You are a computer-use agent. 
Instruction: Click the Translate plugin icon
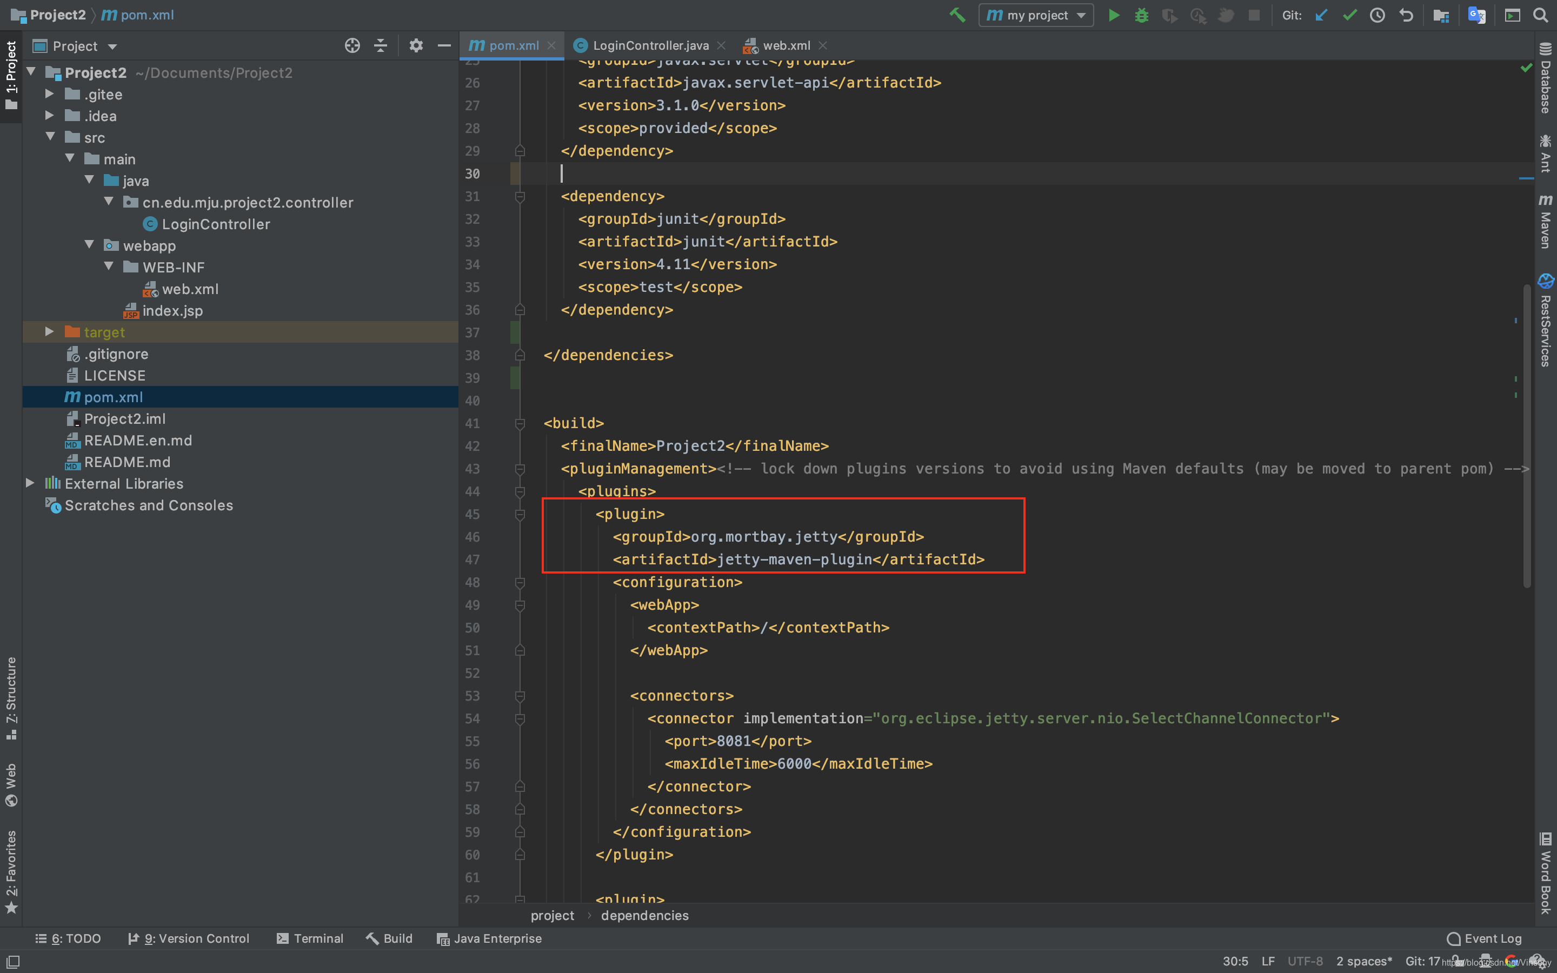(x=1476, y=15)
